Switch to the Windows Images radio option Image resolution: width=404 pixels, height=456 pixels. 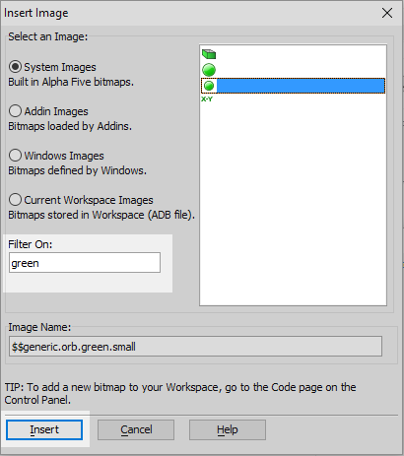(15, 156)
